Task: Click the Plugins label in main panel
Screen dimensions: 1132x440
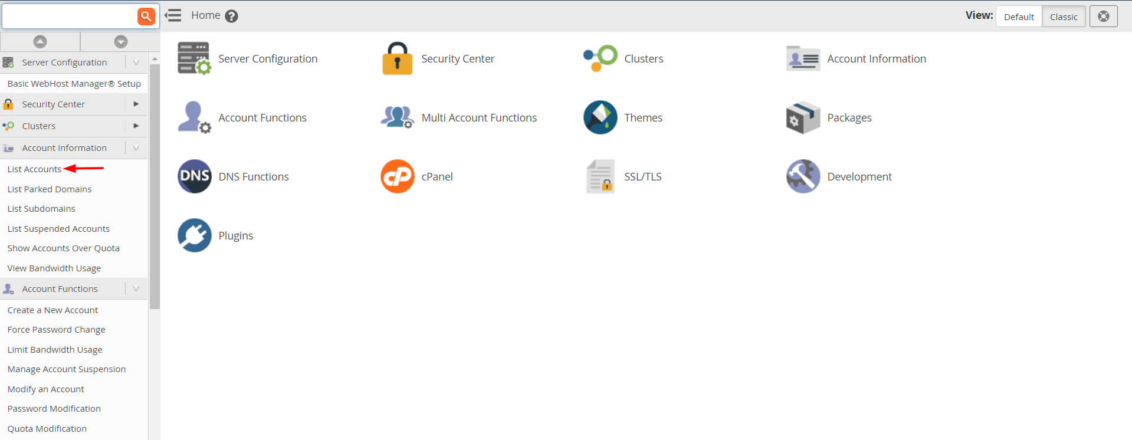Action: (235, 235)
